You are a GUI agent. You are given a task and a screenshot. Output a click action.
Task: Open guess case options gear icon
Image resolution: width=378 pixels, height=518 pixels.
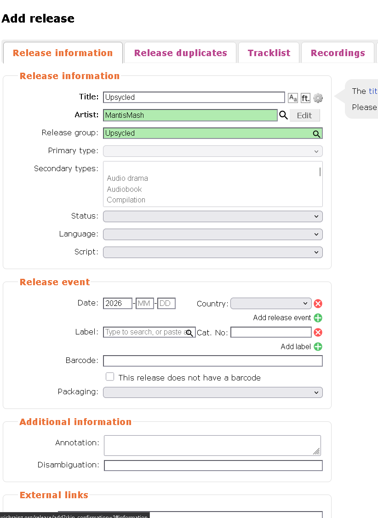pos(318,98)
